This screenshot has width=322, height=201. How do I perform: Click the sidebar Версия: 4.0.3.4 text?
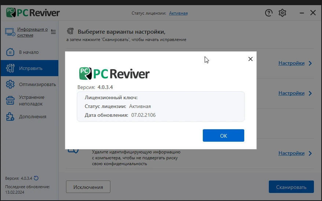19,178
